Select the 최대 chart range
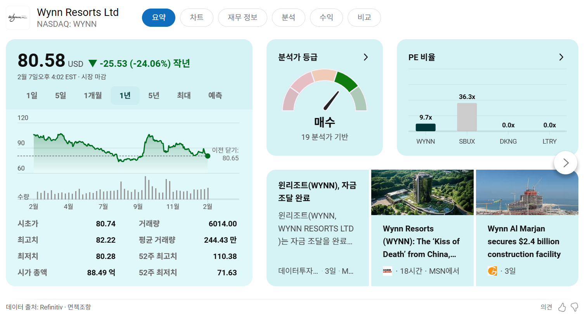The image size is (585, 318). (184, 96)
